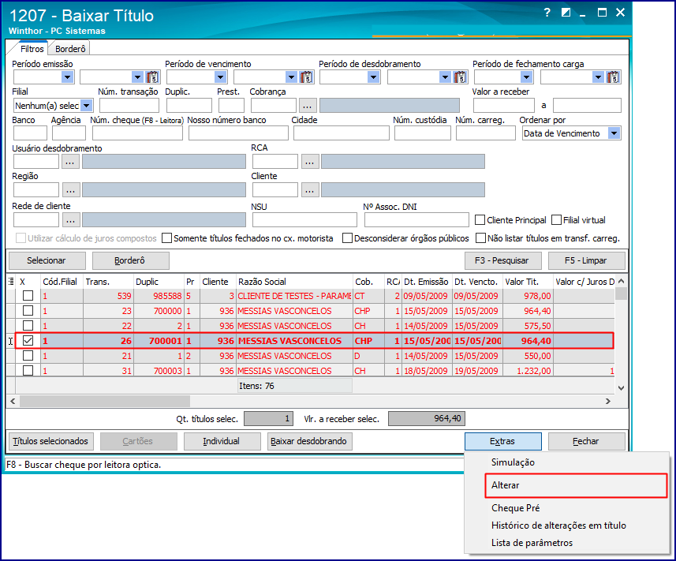Open Títulos selecionados button
Image resolution: width=676 pixels, height=561 pixels.
click(50, 441)
